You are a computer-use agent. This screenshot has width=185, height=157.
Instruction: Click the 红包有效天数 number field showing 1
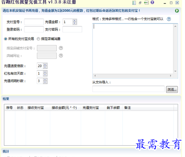(40, 73)
